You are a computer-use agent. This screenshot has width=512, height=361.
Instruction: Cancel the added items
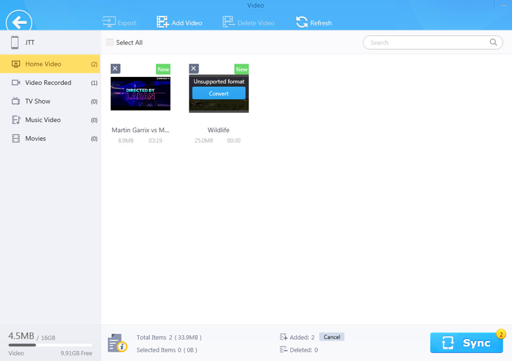pos(332,337)
